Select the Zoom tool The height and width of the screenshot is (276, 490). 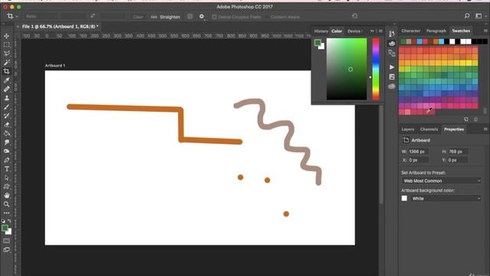click(7, 204)
